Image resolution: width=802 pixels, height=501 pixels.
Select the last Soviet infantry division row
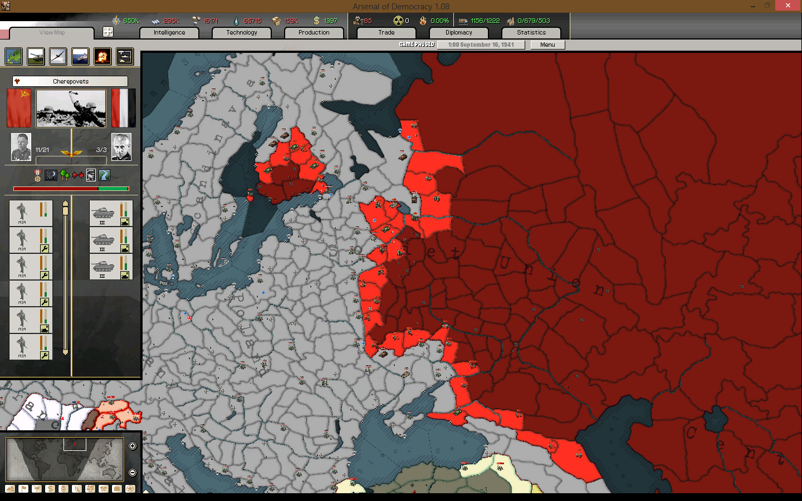point(31,347)
